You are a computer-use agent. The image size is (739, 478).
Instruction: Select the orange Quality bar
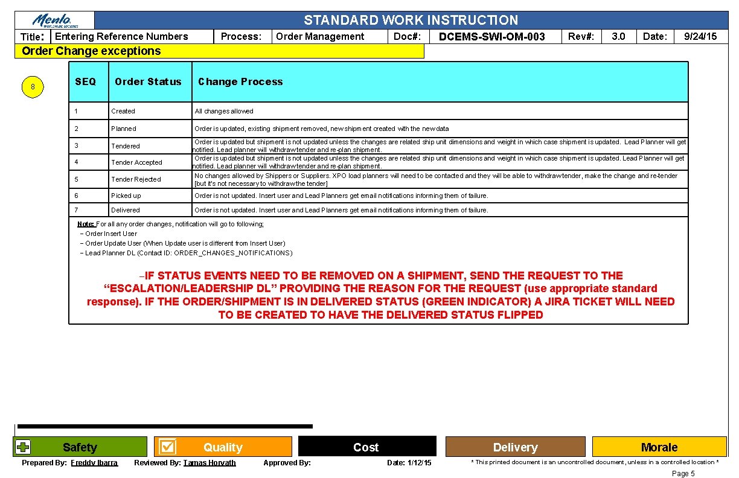click(x=223, y=447)
